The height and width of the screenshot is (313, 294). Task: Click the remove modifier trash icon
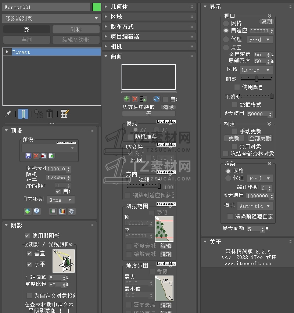coord(50,114)
